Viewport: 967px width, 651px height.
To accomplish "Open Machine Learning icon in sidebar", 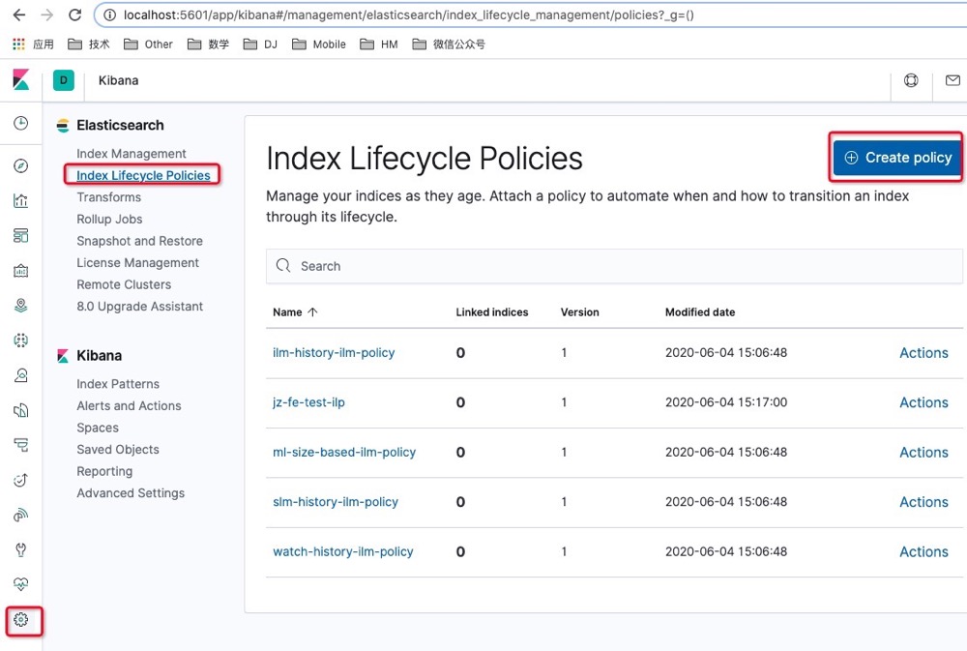I will pyautogui.click(x=21, y=340).
